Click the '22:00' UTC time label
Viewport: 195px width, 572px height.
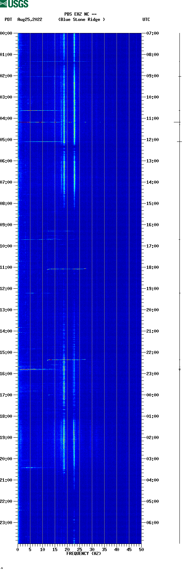[153, 352]
